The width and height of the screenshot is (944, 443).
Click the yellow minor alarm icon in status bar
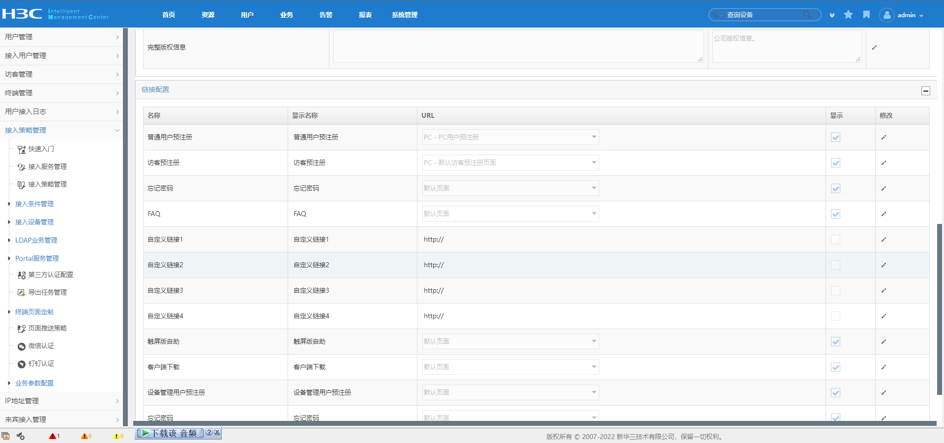coord(117,436)
